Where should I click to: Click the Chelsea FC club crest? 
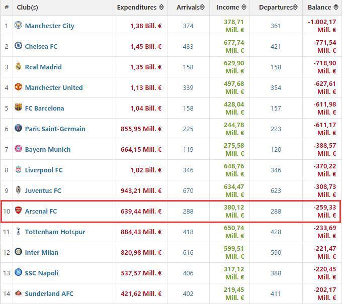[x=19, y=46]
